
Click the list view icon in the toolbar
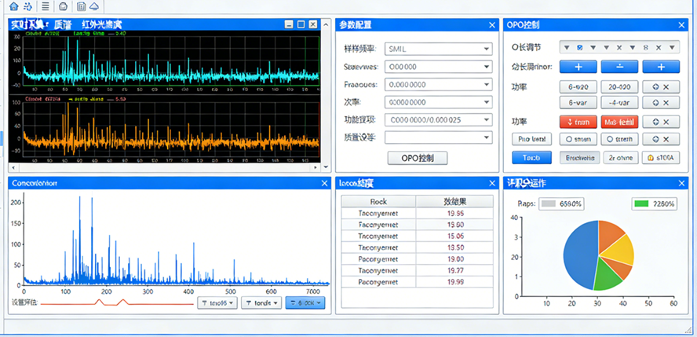coord(46,6)
